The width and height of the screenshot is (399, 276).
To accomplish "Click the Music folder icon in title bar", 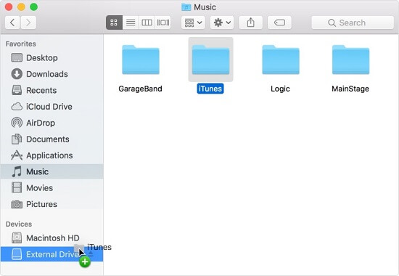I will [186, 7].
